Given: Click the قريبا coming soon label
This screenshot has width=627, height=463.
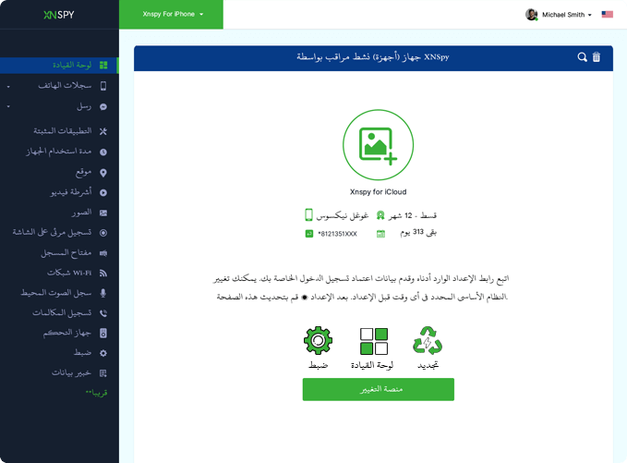Looking at the screenshot, I should tap(96, 393).
